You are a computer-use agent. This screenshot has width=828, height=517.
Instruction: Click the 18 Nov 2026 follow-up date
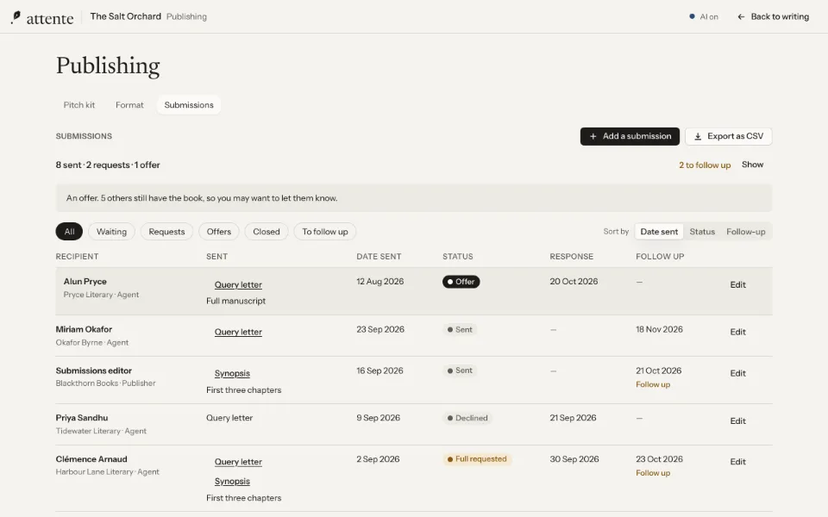pos(659,329)
